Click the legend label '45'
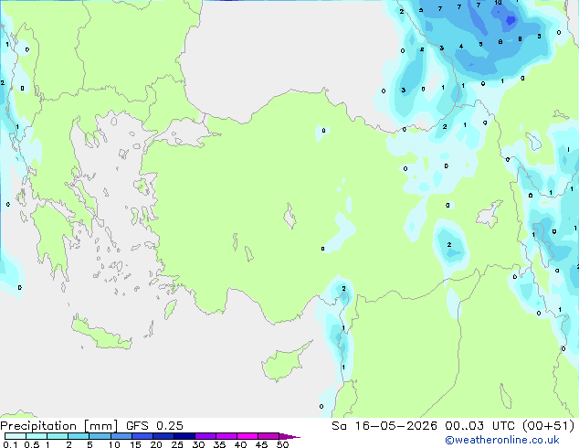This screenshot has height=448, width=579. pyautogui.click(x=261, y=444)
